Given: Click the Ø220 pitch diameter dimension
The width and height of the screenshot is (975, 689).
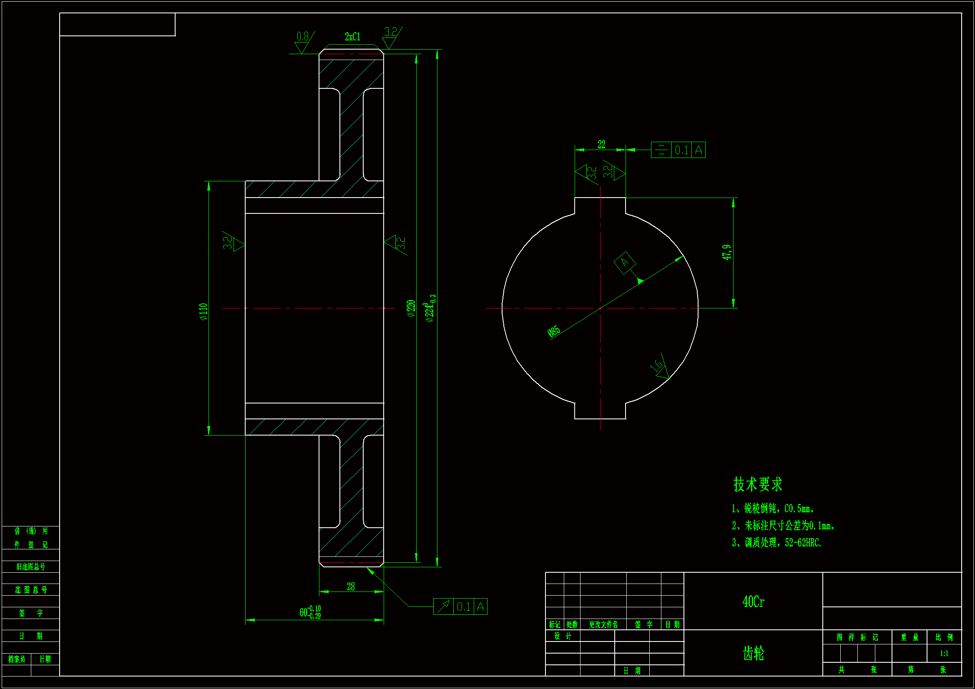Looking at the screenshot, I should 411,308.
